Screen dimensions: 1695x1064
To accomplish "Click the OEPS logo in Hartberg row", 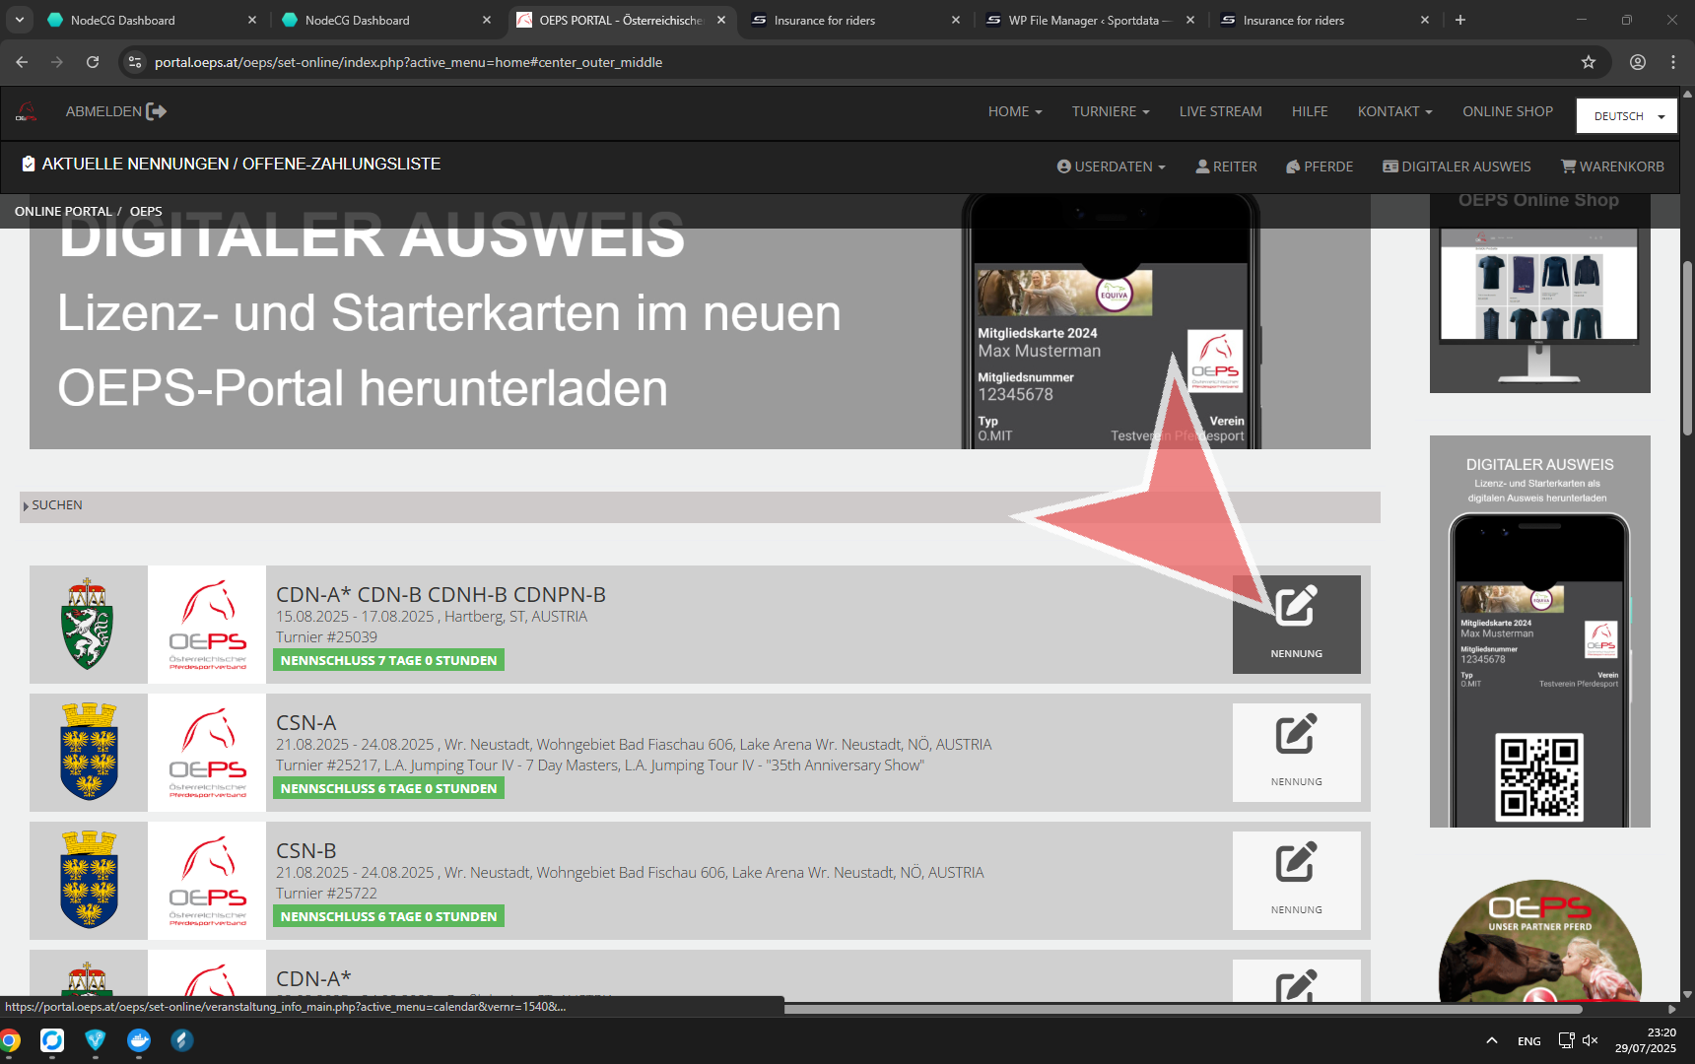I will 207,625.
